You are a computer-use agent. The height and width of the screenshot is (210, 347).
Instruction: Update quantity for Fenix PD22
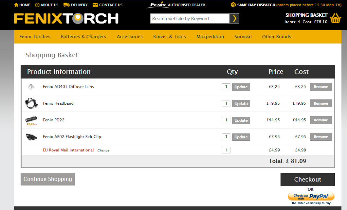241,120
